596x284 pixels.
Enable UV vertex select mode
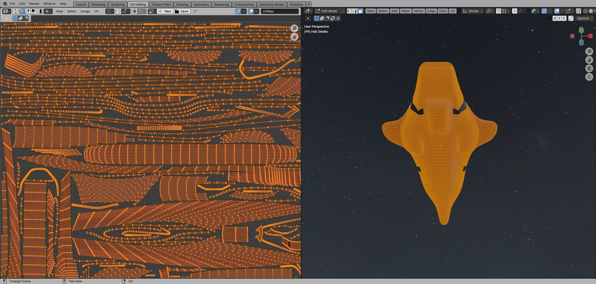coord(23,11)
